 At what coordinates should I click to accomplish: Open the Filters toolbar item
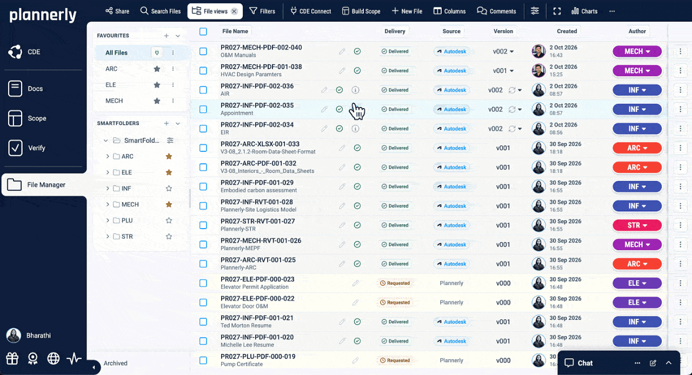click(x=262, y=11)
